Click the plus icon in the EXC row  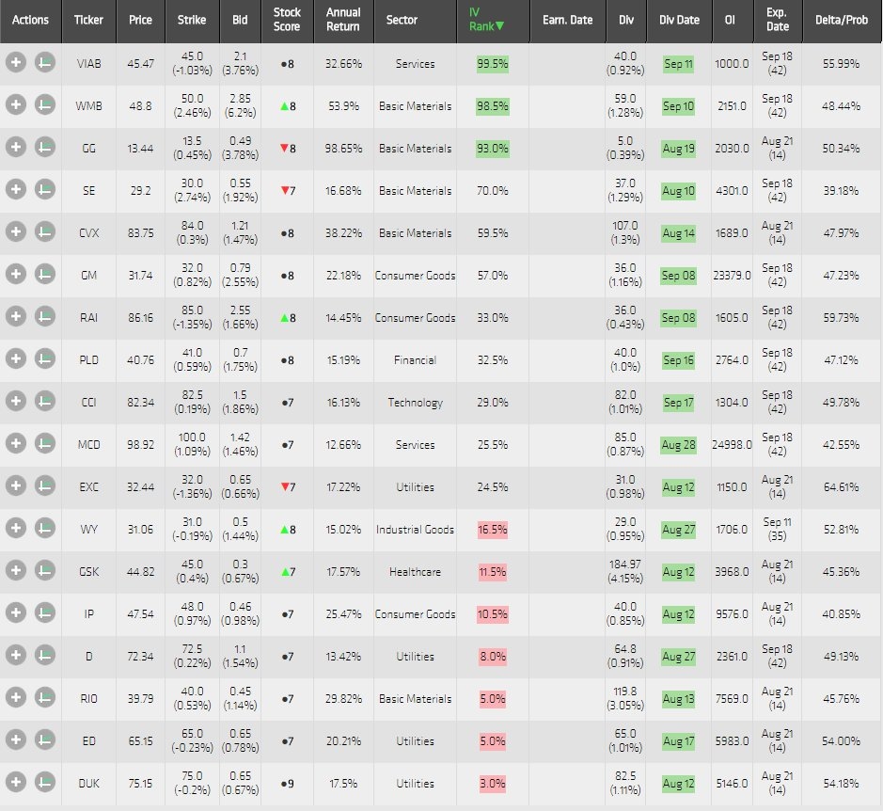16,485
